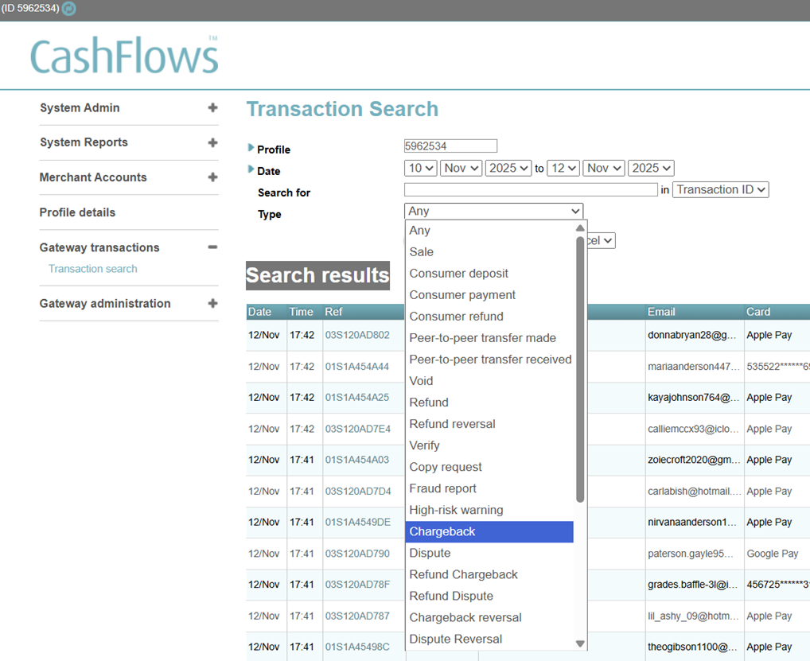Expand System Reports with its plus icon
Viewport: 810px width, 661px height.
[212, 142]
